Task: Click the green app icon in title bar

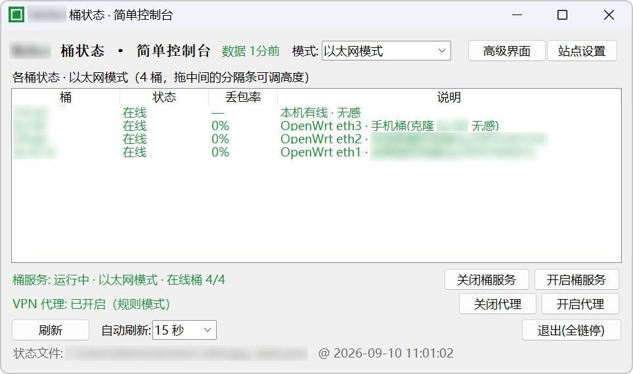Action: (16, 15)
